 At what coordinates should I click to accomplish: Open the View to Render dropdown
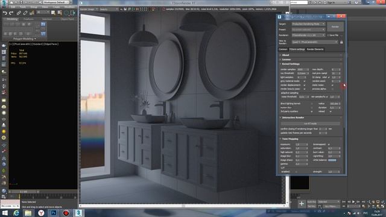click(315, 42)
